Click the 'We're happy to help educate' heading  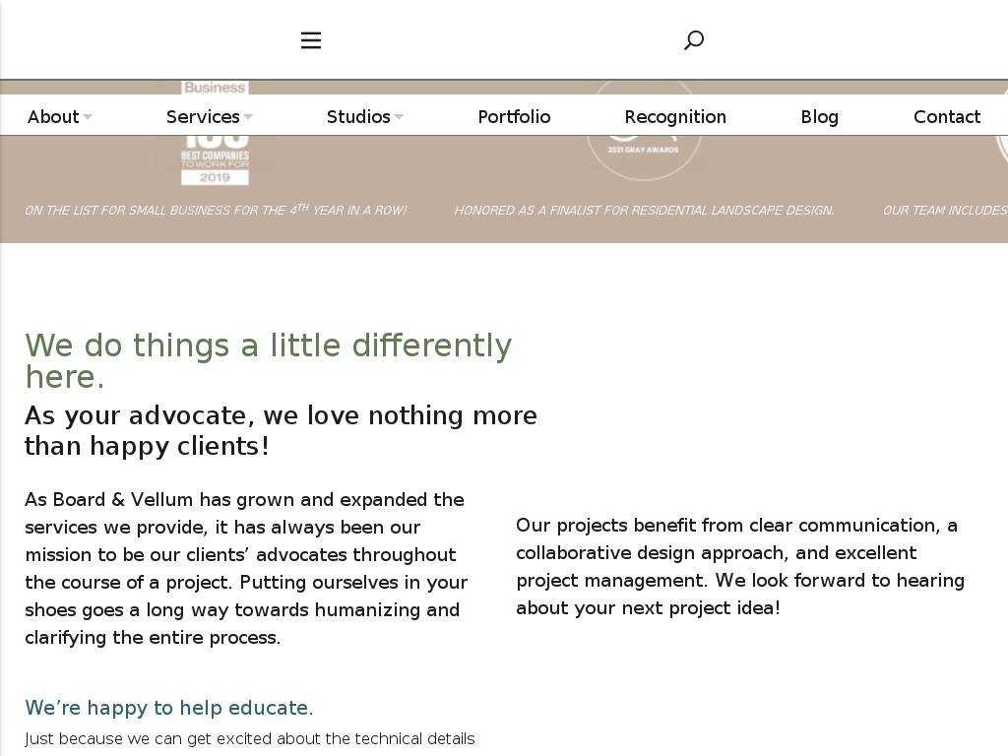click(x=169, y=708)
